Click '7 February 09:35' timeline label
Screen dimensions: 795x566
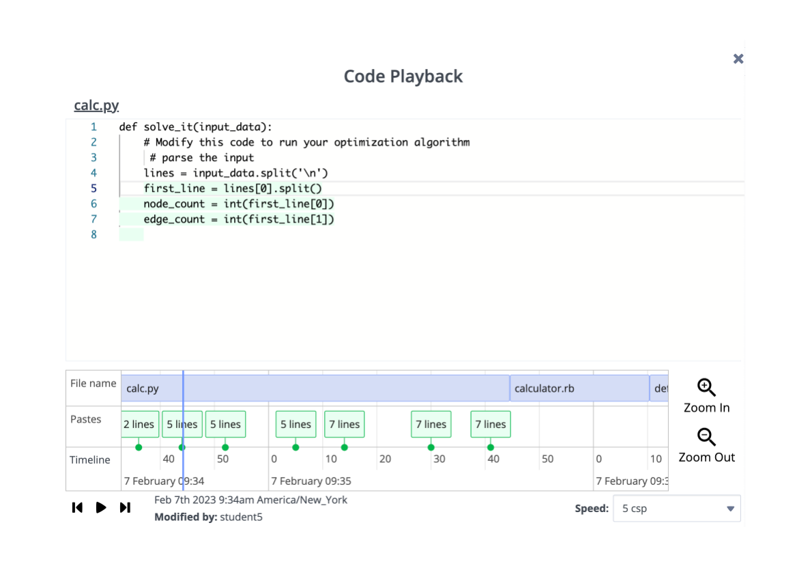pos(311,481)
